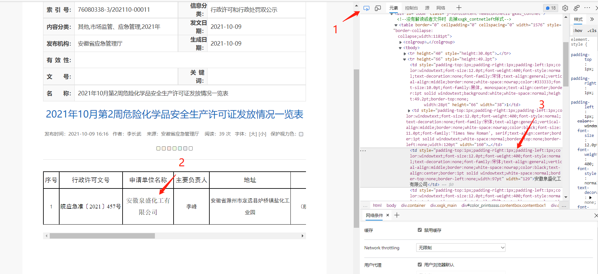This screenshot has height=274, width=598.
Task: Switch to 源 Sources tab
Action: click(427, 8)
